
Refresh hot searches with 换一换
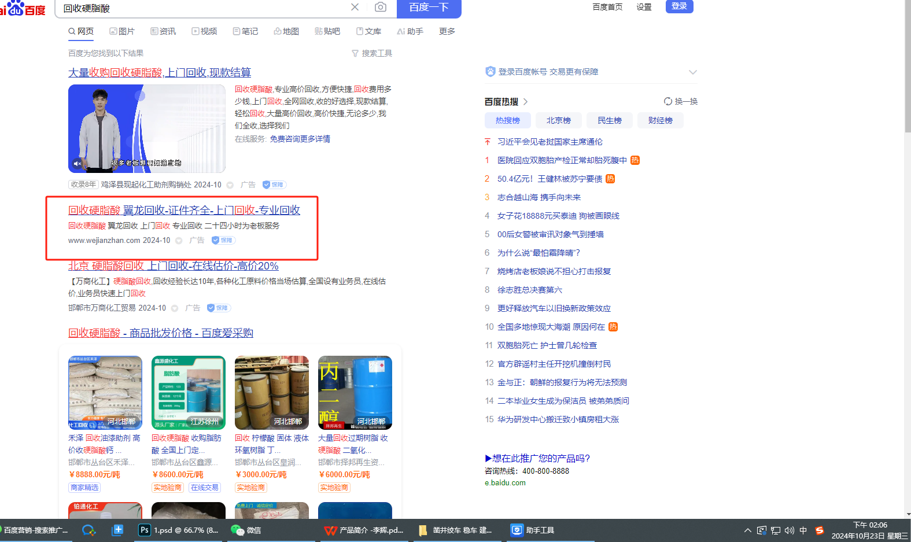(x=680, y=101)
